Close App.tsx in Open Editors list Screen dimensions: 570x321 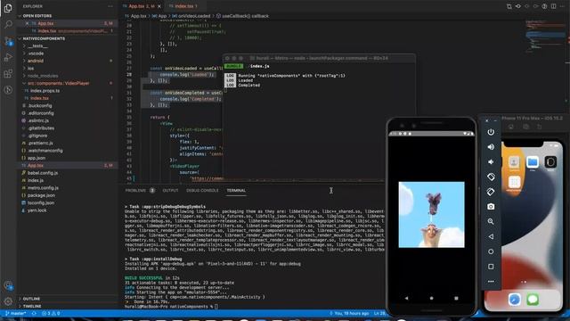pyautogui.click(x=27, y=23)
